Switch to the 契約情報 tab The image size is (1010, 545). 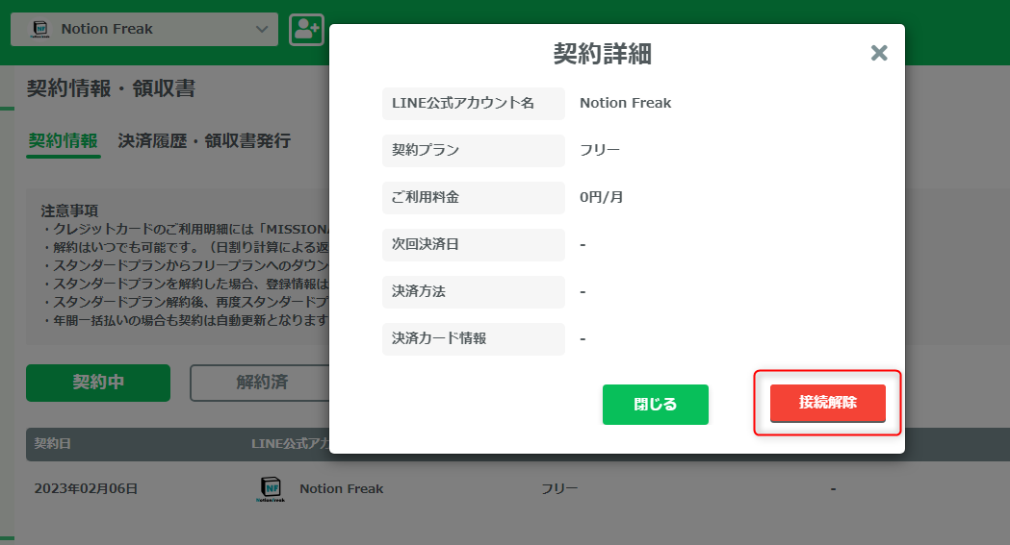pos(64,140)
